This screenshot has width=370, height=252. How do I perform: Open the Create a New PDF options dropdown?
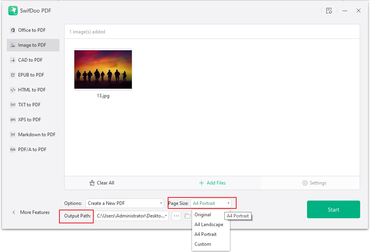click(x=125, y=203)
